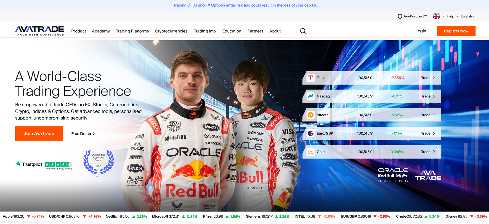This screenshot has height=224, width=489.
Task: Click EUR/GBP red down arrow in ticker
Action: [375, 216]
